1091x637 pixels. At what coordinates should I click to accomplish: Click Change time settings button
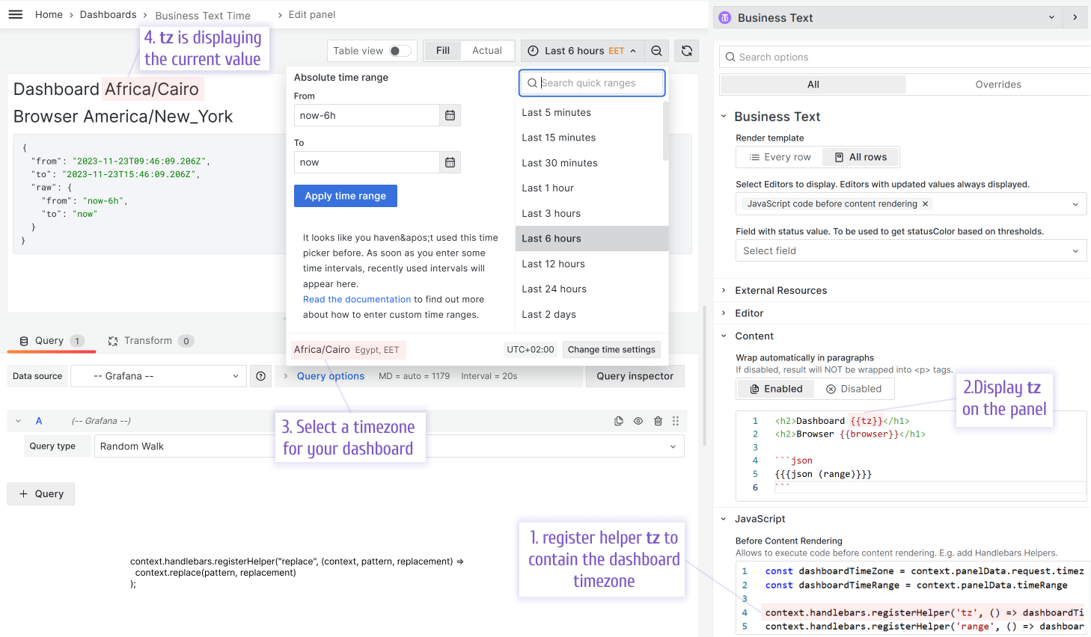611,349
